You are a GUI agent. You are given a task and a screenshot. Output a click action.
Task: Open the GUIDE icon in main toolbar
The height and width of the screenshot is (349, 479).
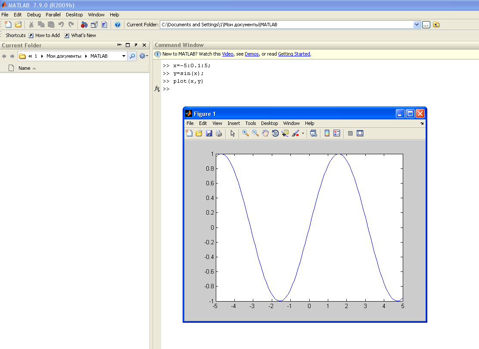94,25
